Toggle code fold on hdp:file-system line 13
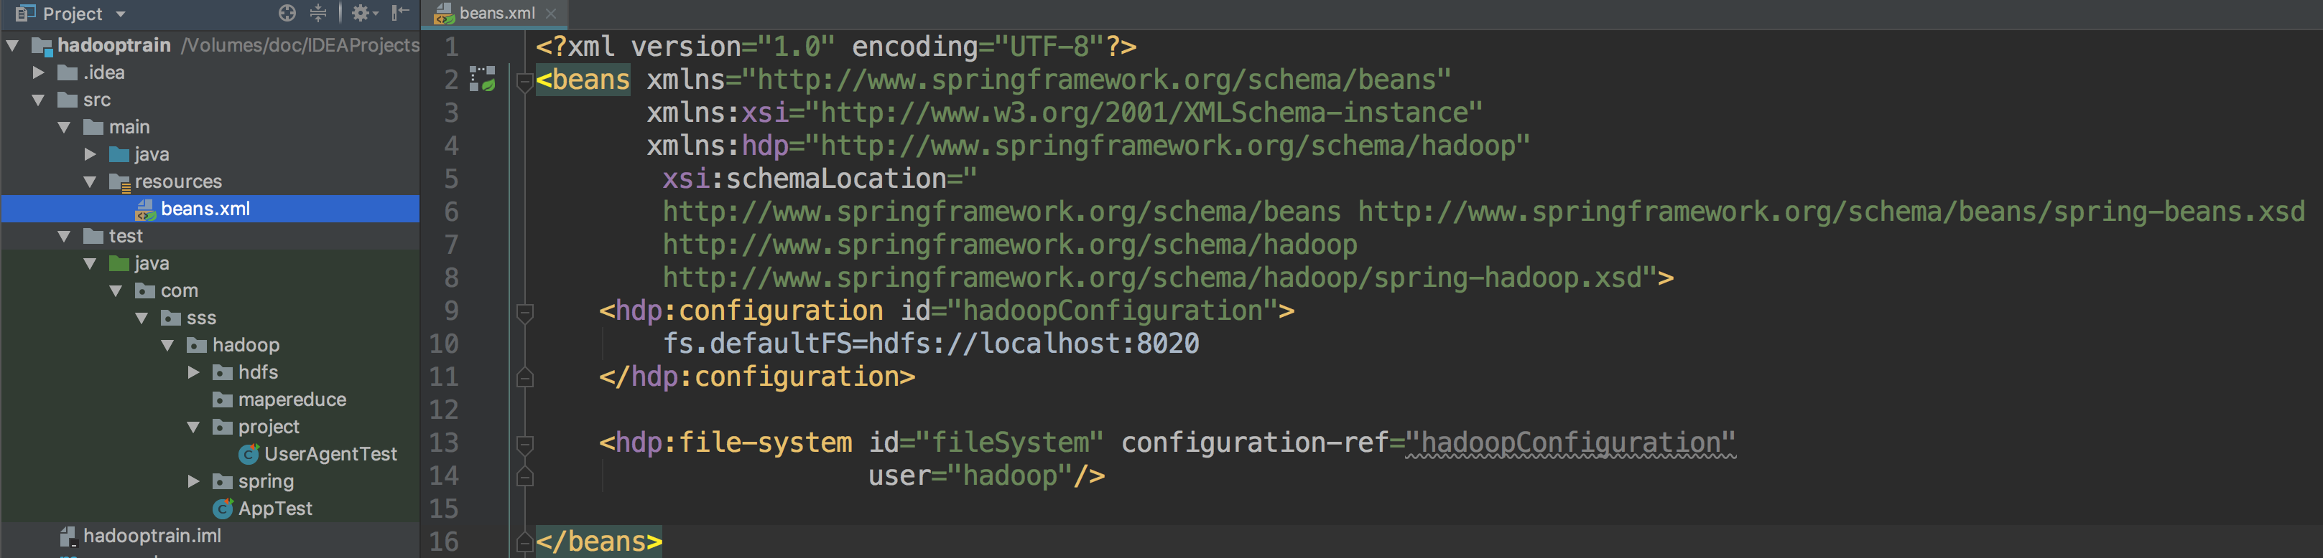 click(x=524, y=444)
